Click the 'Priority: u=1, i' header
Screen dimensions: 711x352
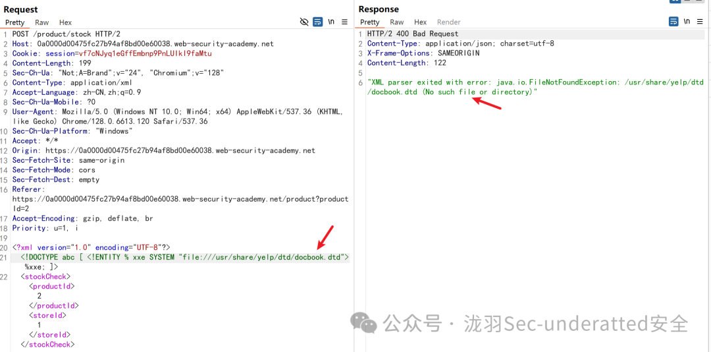[45, 229]
